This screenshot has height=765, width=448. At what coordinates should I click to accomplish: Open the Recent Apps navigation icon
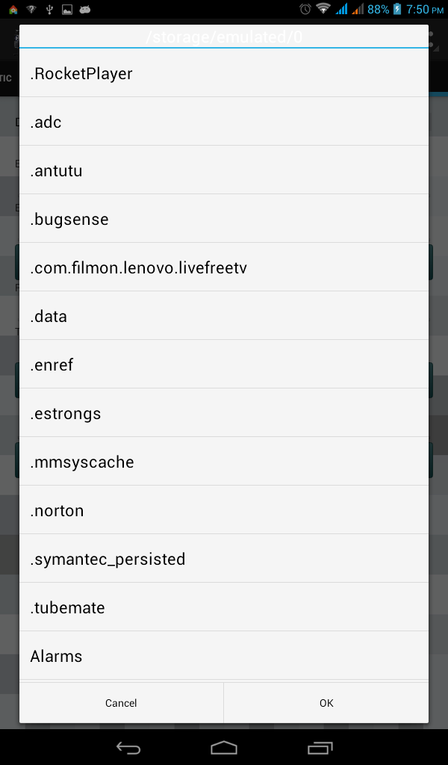[x=320, y=747]
